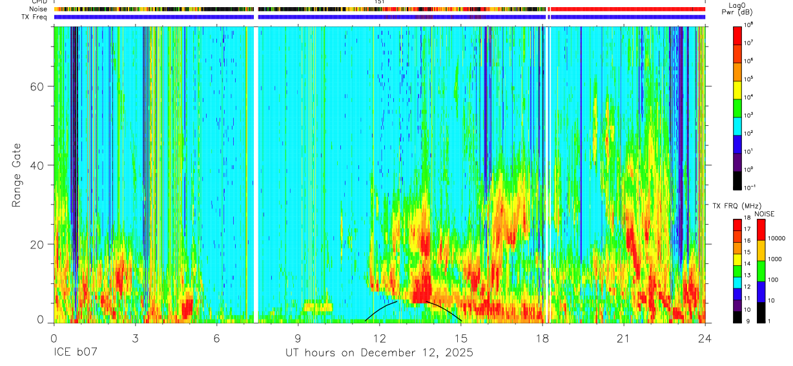Click the white data gap near hour 7.5
793x366 pixels.
tap(255, 174)
